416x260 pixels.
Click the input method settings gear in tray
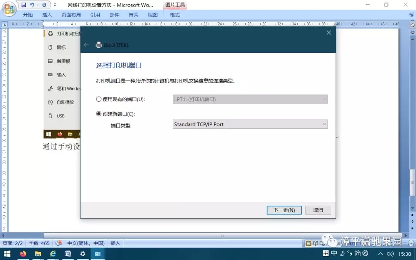click(x=364, y=253)
